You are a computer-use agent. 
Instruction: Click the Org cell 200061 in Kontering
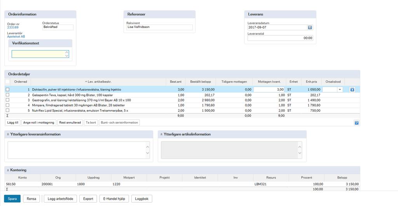(58, 184)
